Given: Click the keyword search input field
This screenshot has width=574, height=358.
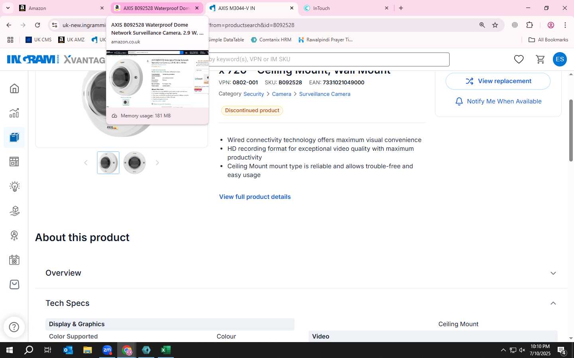Looking at the screenshot, I should 328,59.
